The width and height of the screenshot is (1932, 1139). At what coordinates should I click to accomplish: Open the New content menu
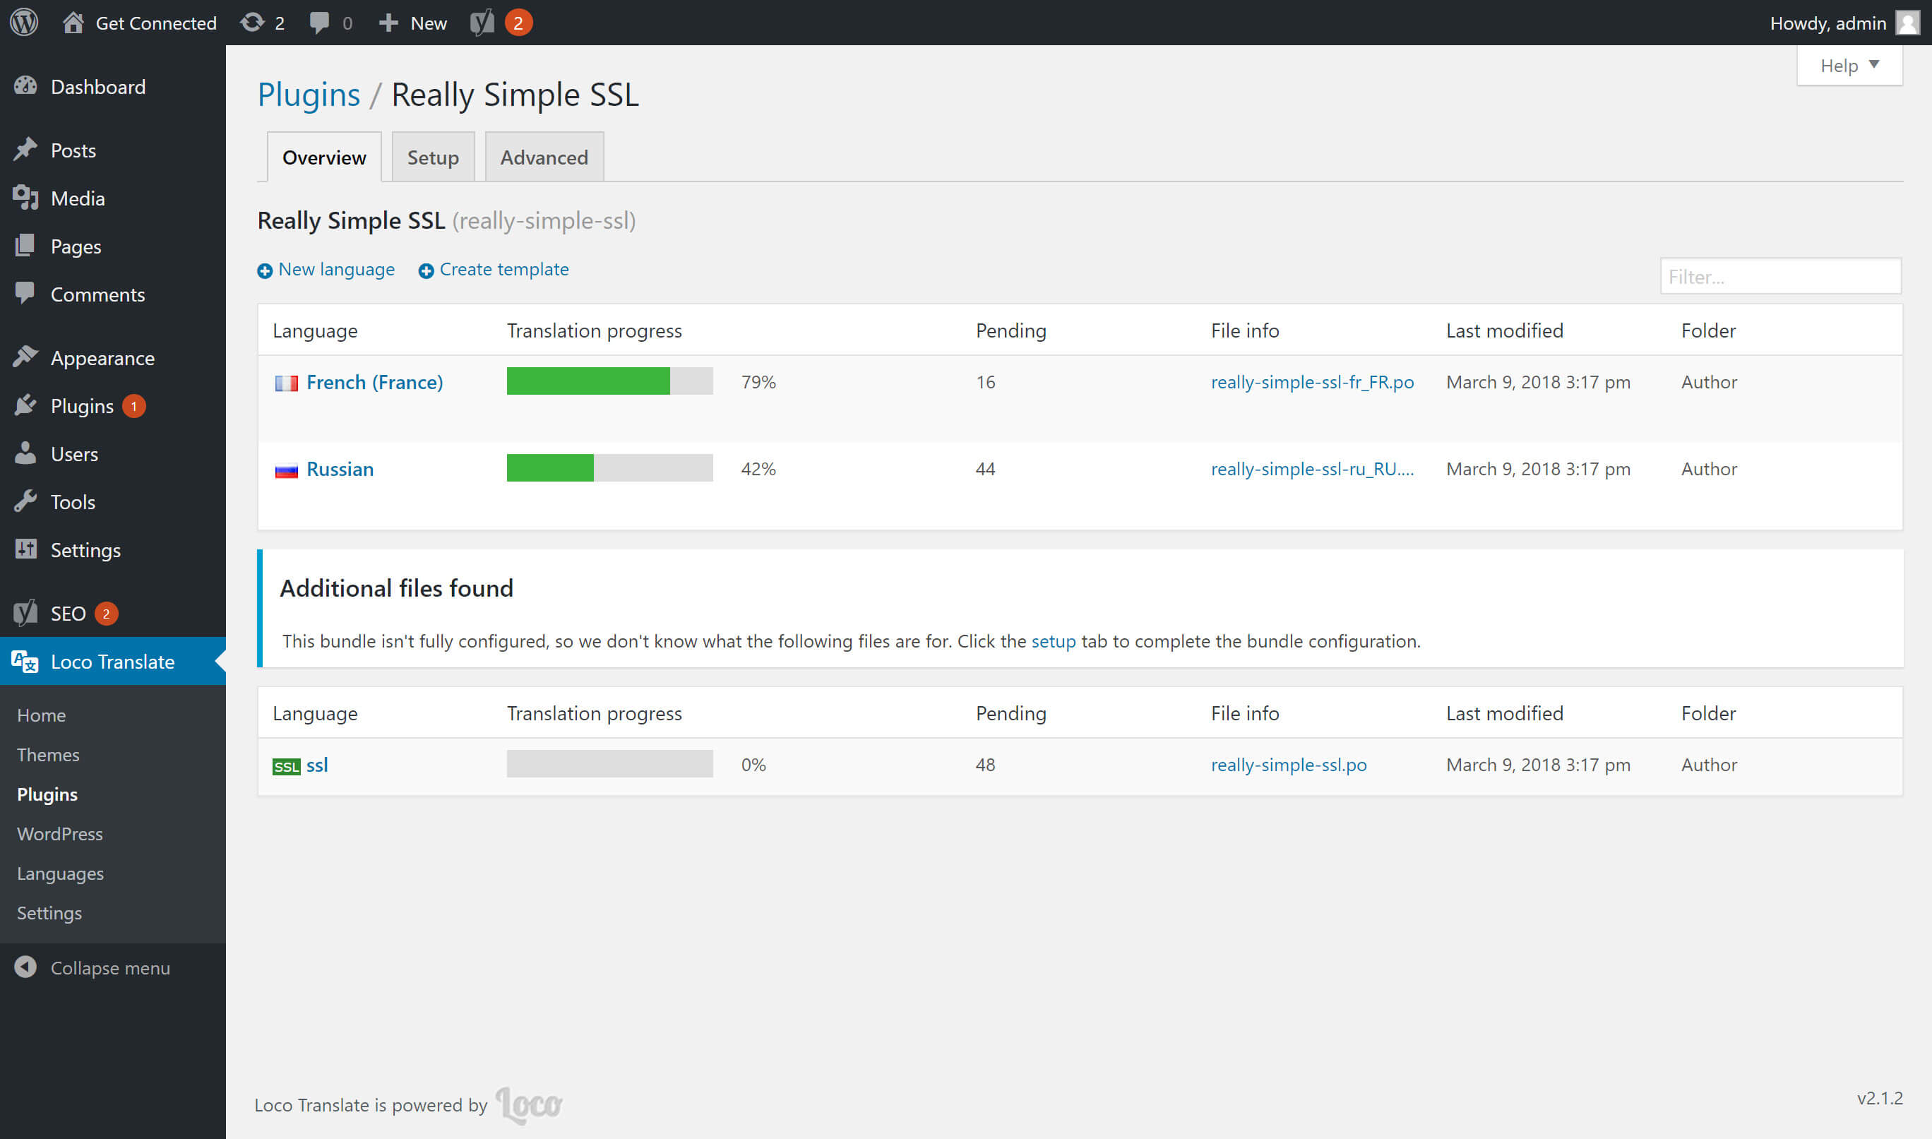413,23
